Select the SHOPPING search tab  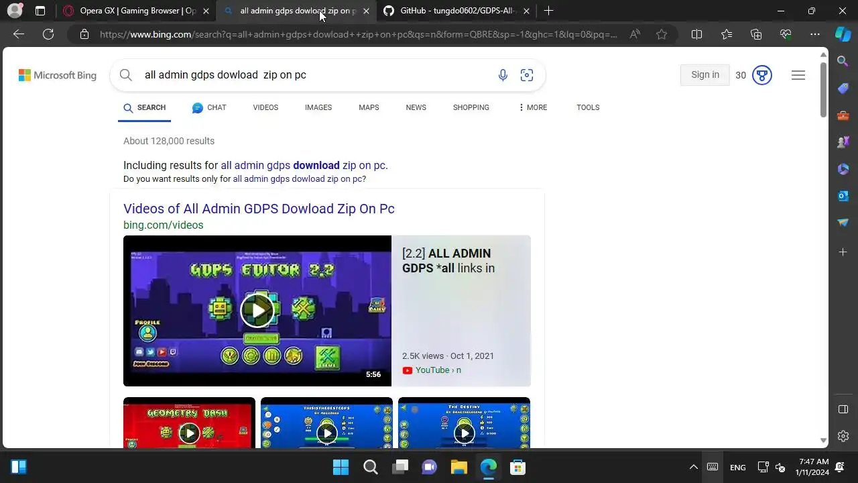coord(471,107)
